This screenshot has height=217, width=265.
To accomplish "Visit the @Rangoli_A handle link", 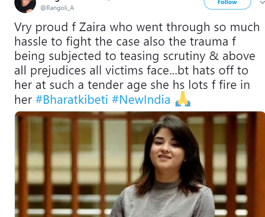I will [57, 8].
